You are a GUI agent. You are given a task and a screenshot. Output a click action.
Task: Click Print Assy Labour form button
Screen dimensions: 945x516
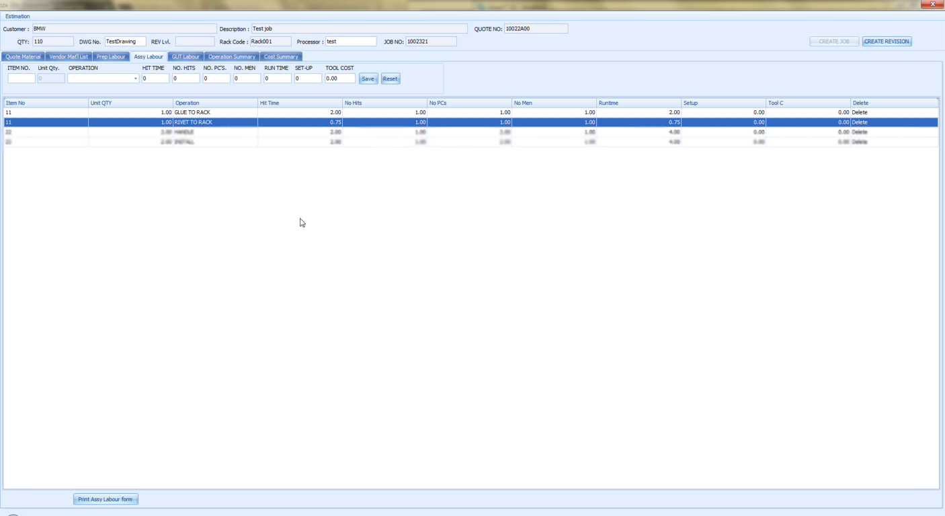pyautogui.click(x=106, y=499)
